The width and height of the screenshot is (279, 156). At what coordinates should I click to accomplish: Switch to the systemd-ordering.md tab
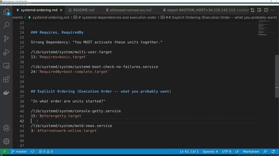(39, 10)
